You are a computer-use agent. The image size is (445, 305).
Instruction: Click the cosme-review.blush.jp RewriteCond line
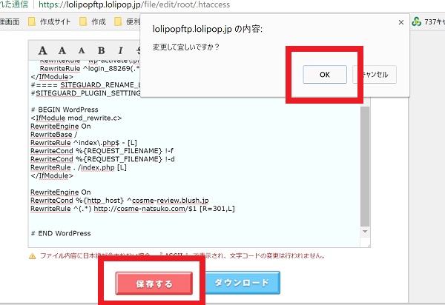pyautogui.click(x=119, y=201)
